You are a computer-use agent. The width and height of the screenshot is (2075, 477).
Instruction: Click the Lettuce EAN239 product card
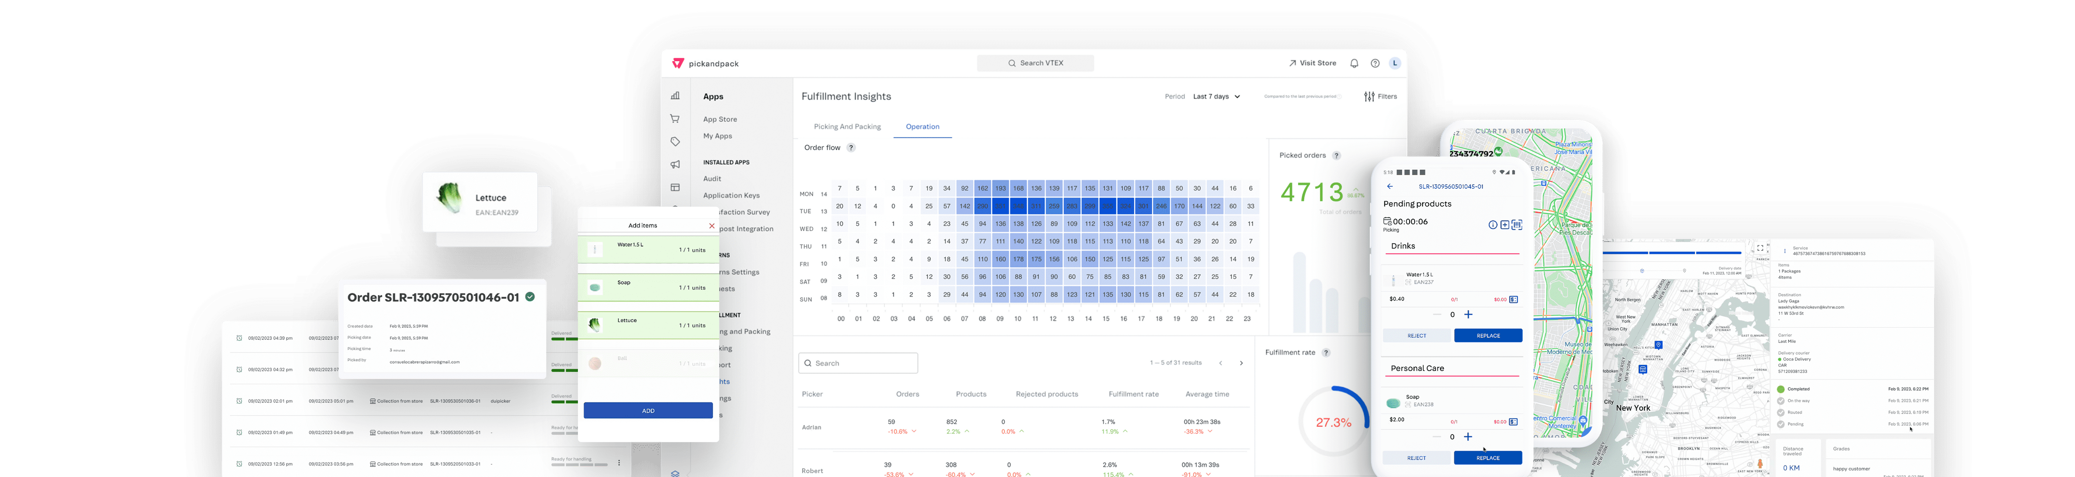pos(480,202)
